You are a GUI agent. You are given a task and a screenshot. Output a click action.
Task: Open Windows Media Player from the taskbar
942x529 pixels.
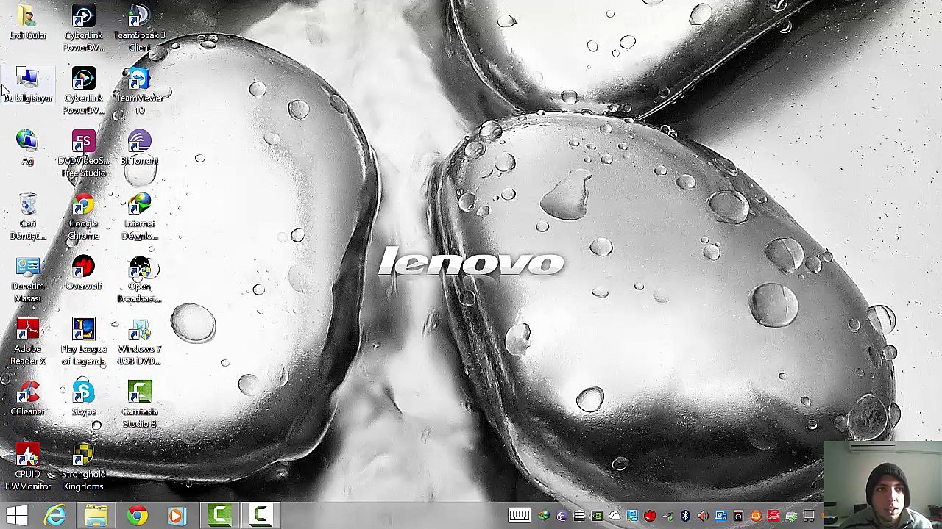(177, 515)
